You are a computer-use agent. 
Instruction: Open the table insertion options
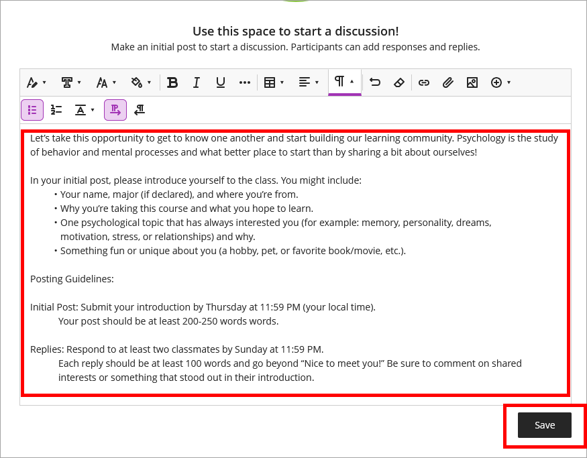pyautogui.click(x=273, y=82)
